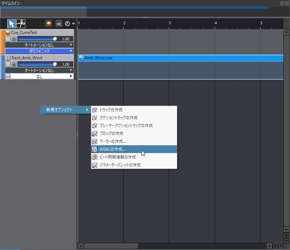Click the orange ball toolbar button
This screenshot has height=250, width=290.
tap(49, 24)
